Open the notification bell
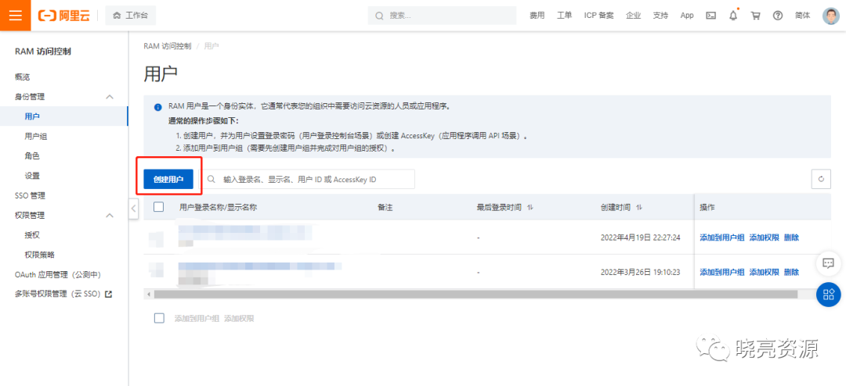 coord(733,16)
